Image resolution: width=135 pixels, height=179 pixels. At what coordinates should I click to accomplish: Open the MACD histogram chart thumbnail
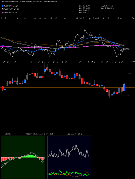23,157
